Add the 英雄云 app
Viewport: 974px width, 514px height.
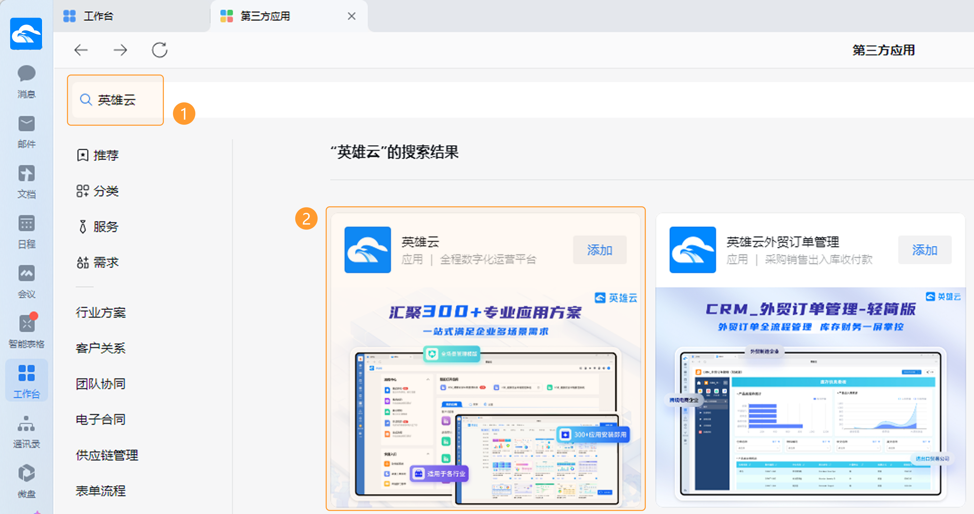[x=599, y=250]
